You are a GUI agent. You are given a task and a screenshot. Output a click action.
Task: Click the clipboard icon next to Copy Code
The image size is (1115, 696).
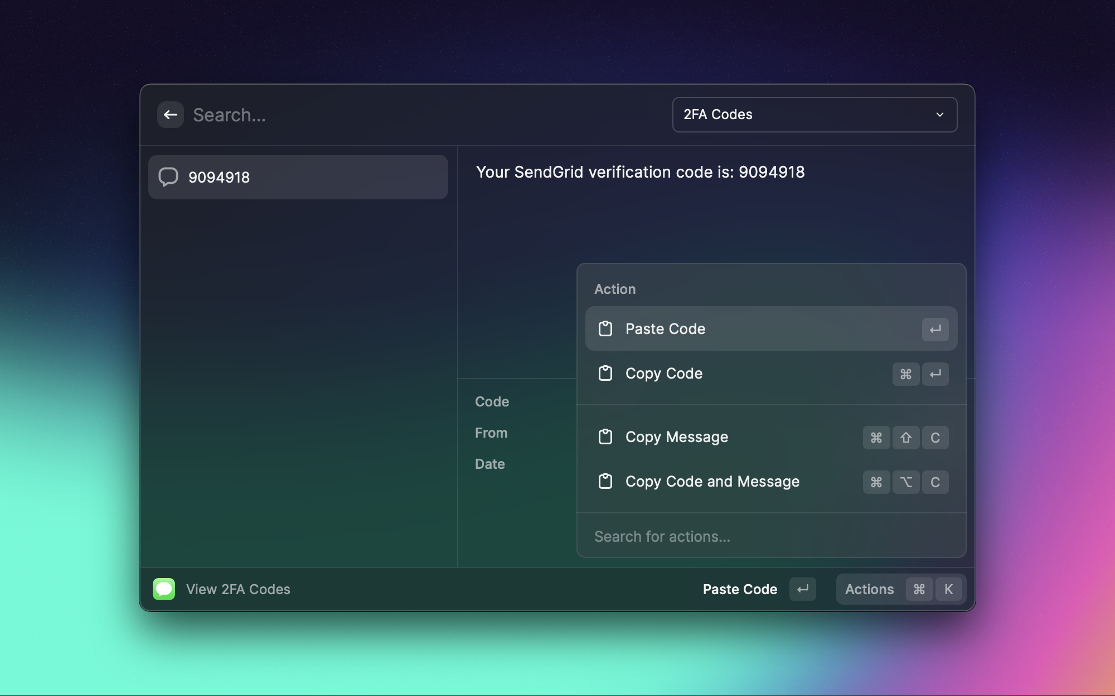tap(605, 373)
